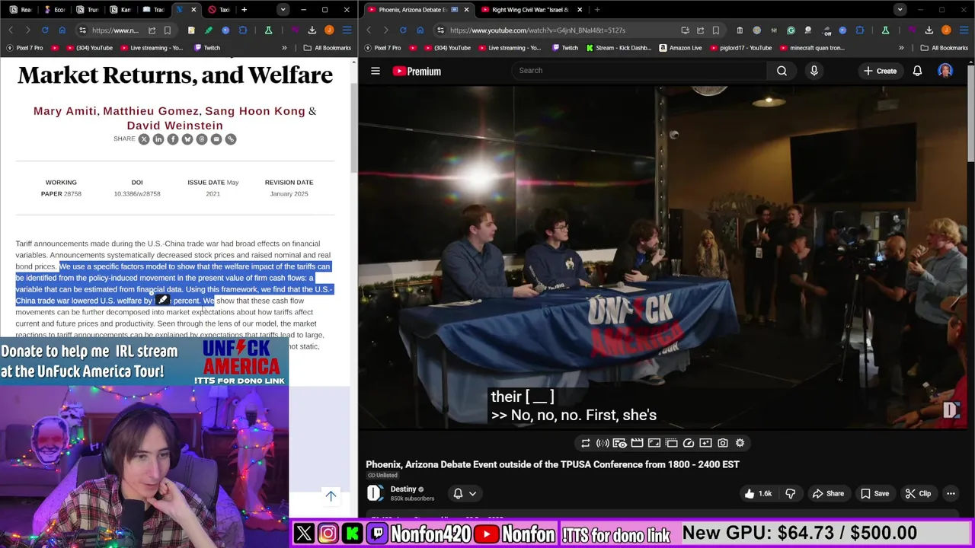975x548 pixels.
Task: Click the screenshot camera icon under the player
Action: pos(723,443)
